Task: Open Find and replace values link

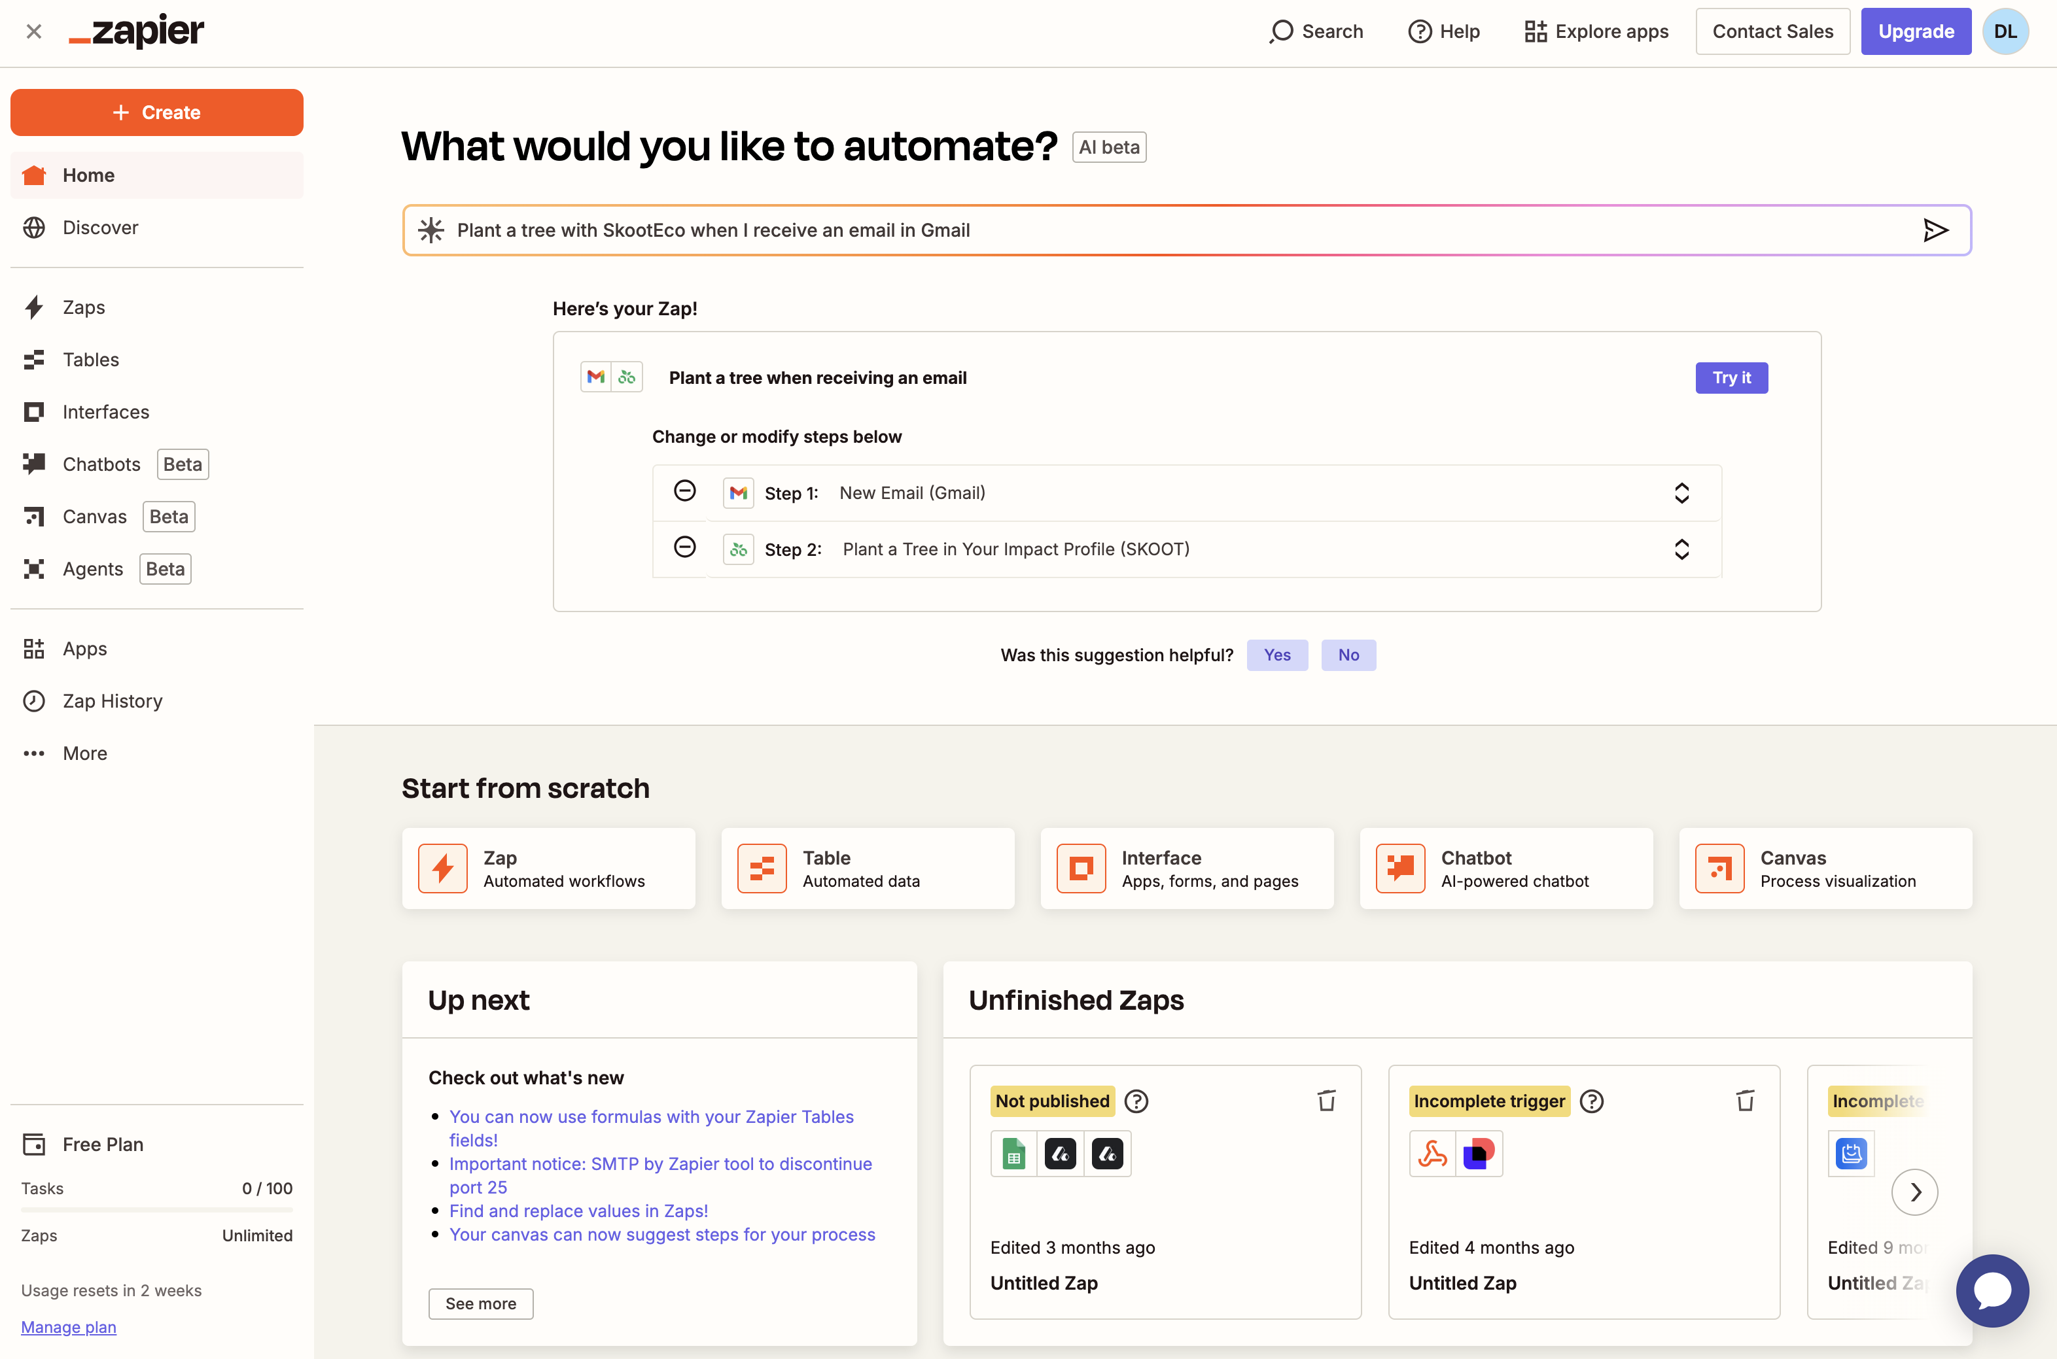Action: [578, 1211]
